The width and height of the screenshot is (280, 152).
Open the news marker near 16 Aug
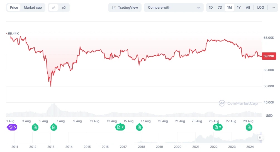click(x=139, y=127)
